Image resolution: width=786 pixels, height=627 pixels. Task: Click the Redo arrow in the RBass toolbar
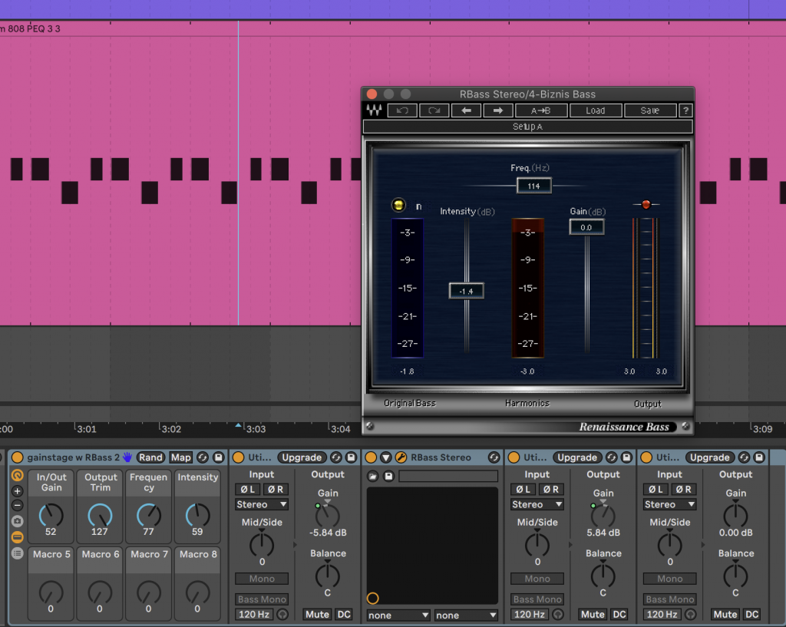click(434, 111)
